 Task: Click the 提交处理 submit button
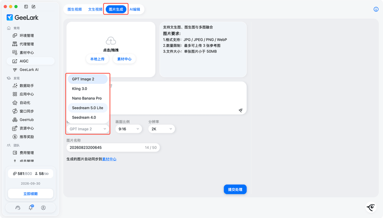(x=235, y=190)
